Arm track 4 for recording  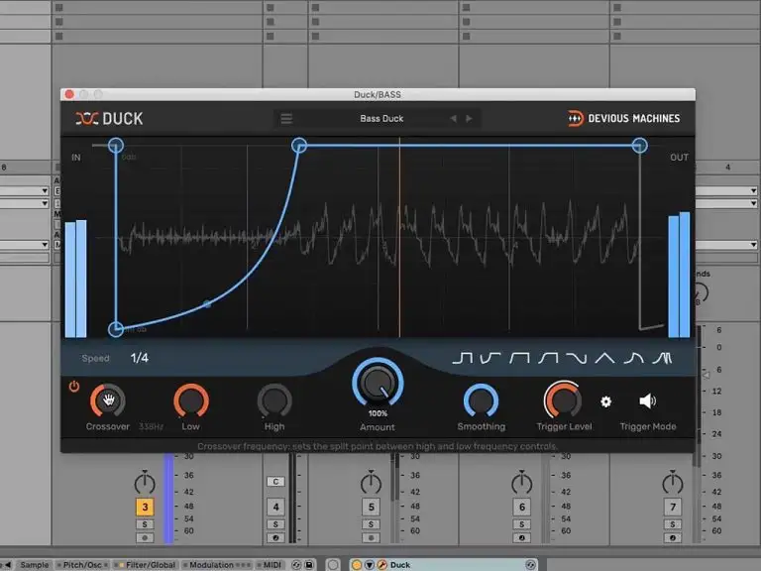coord(275,537)
